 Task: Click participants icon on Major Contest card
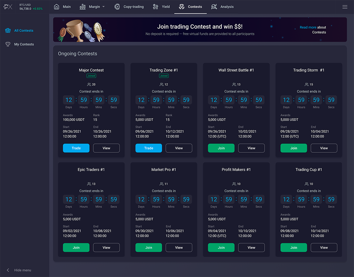click(x=89, y=85)
